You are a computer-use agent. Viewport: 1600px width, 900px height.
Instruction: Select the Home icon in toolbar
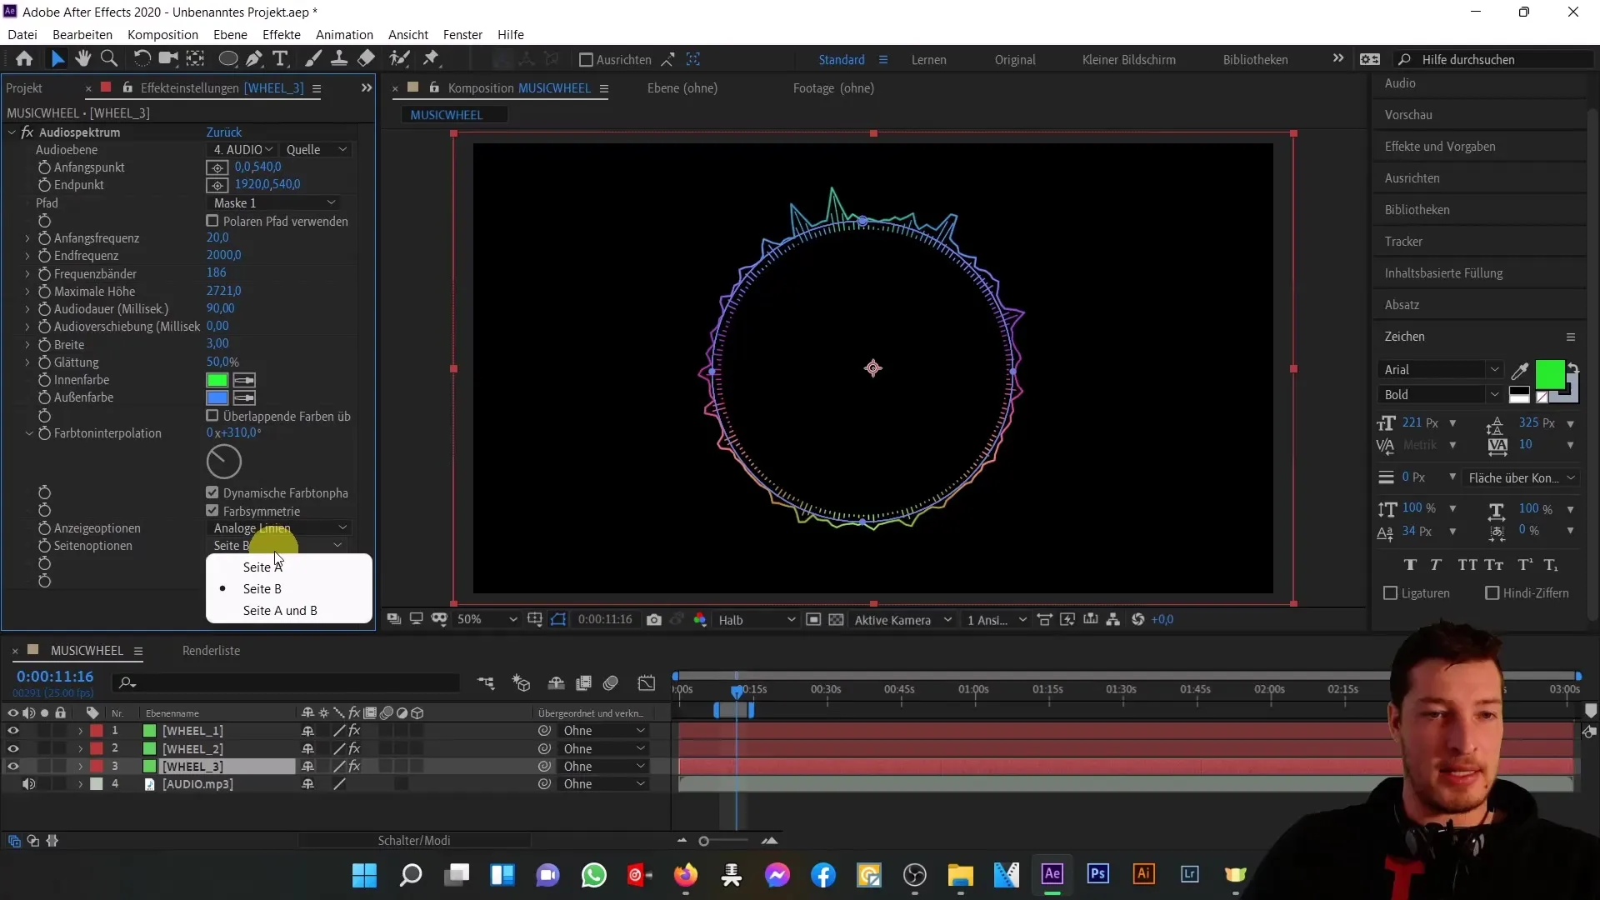24,59
